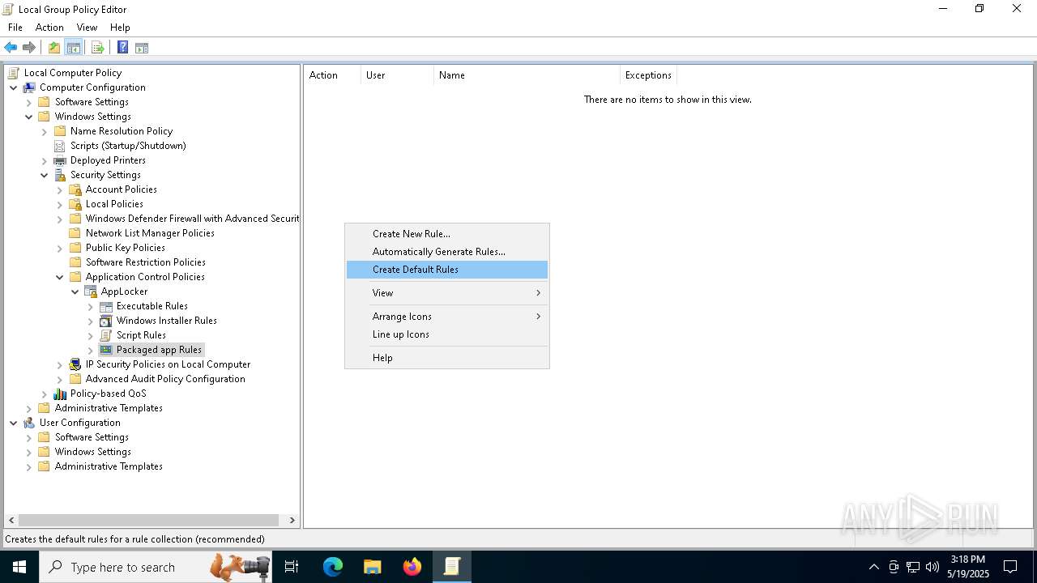Select the Local Computer Policy root
The height and width of the screenshot is (583, 1037).
point(73,73)
